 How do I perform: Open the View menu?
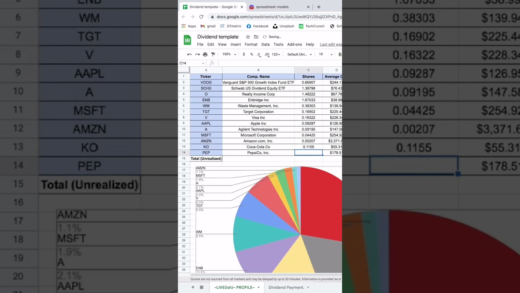coord(222,44)
